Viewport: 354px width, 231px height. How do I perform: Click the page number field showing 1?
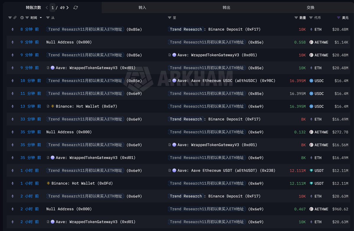coord(53,8)
